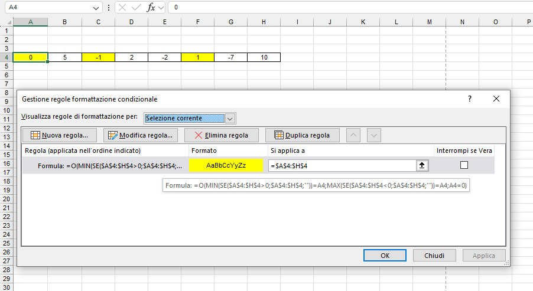The image size is (533, 291).
Task: Toggle the Interrompi se Vera checkbox
Action: coord(464,165)
